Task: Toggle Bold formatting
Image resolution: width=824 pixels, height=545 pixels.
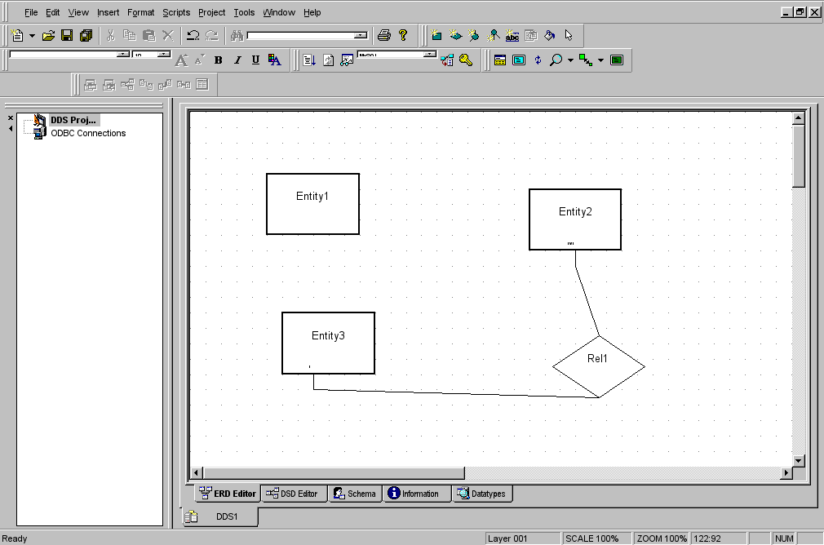Action: pos(218,60)
